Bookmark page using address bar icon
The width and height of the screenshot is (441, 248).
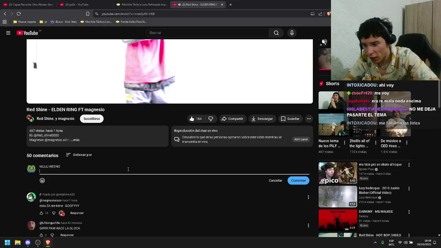[x=88, y=14]
